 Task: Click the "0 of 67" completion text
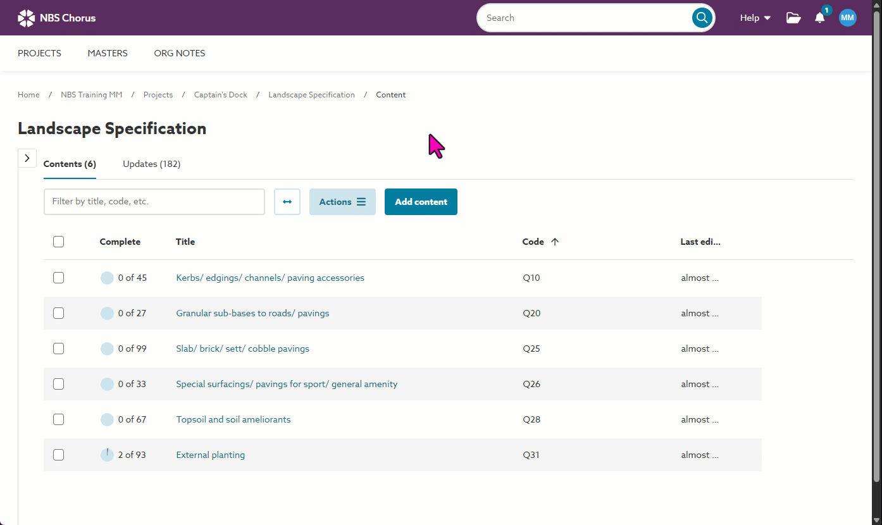(132, 419)
